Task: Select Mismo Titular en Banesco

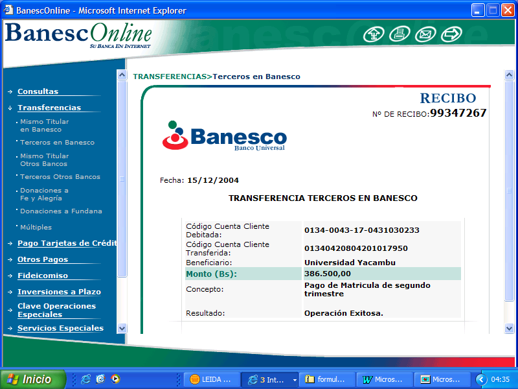Action: click(x=44, y=126)
